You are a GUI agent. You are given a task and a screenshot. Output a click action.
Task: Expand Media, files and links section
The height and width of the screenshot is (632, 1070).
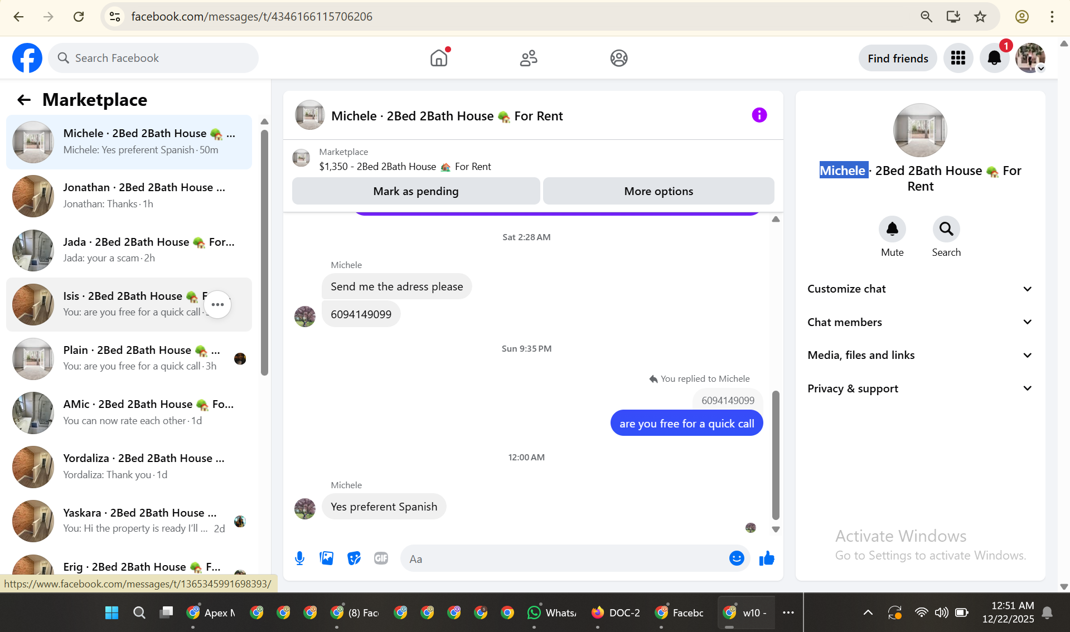point(920,355)
